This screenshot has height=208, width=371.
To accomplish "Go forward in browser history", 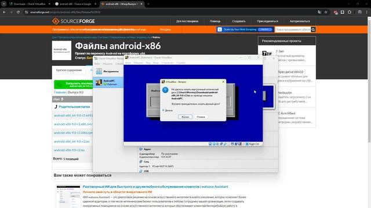I will pyautogui.click(x=11, y=12).
